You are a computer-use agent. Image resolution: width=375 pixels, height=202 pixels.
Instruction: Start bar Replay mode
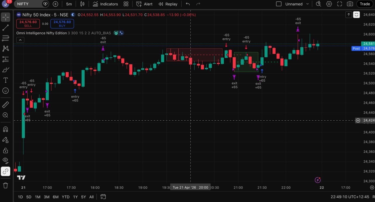pyautogui.click(x=168, y=4)
